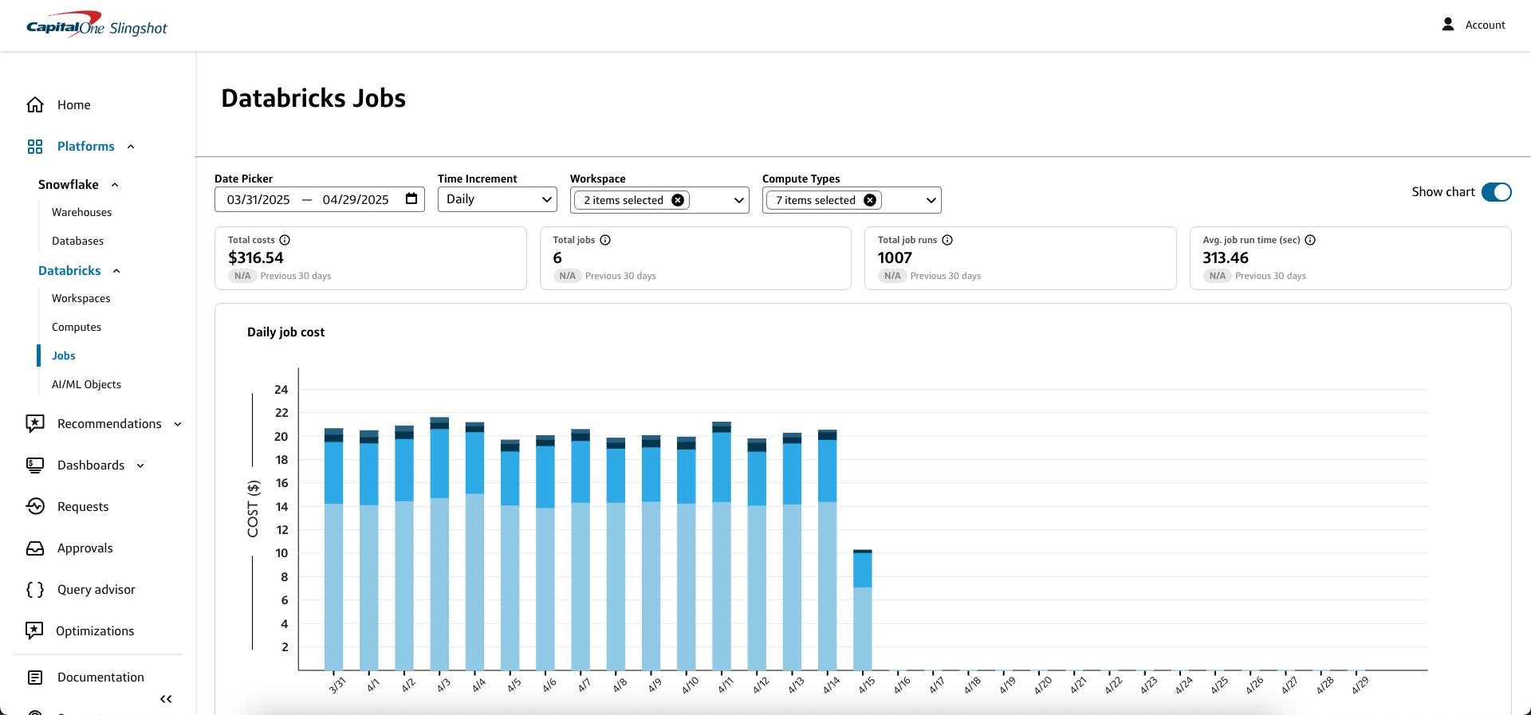Click the Avg. job run time 313.46
Viewport: 1531px width, 715px height.
1226,257
